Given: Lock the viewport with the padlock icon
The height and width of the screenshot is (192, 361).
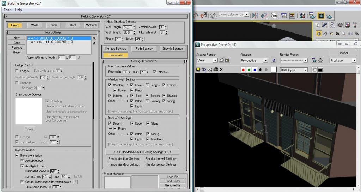Looking at the screenshot, I should coord(274,61).
